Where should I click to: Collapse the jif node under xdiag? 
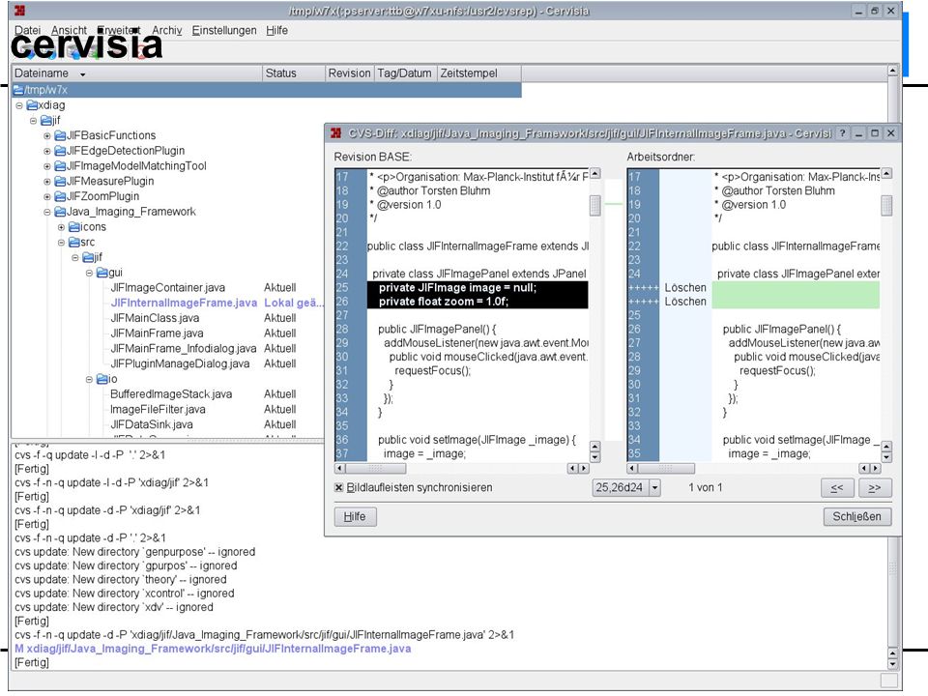(33, 121)
